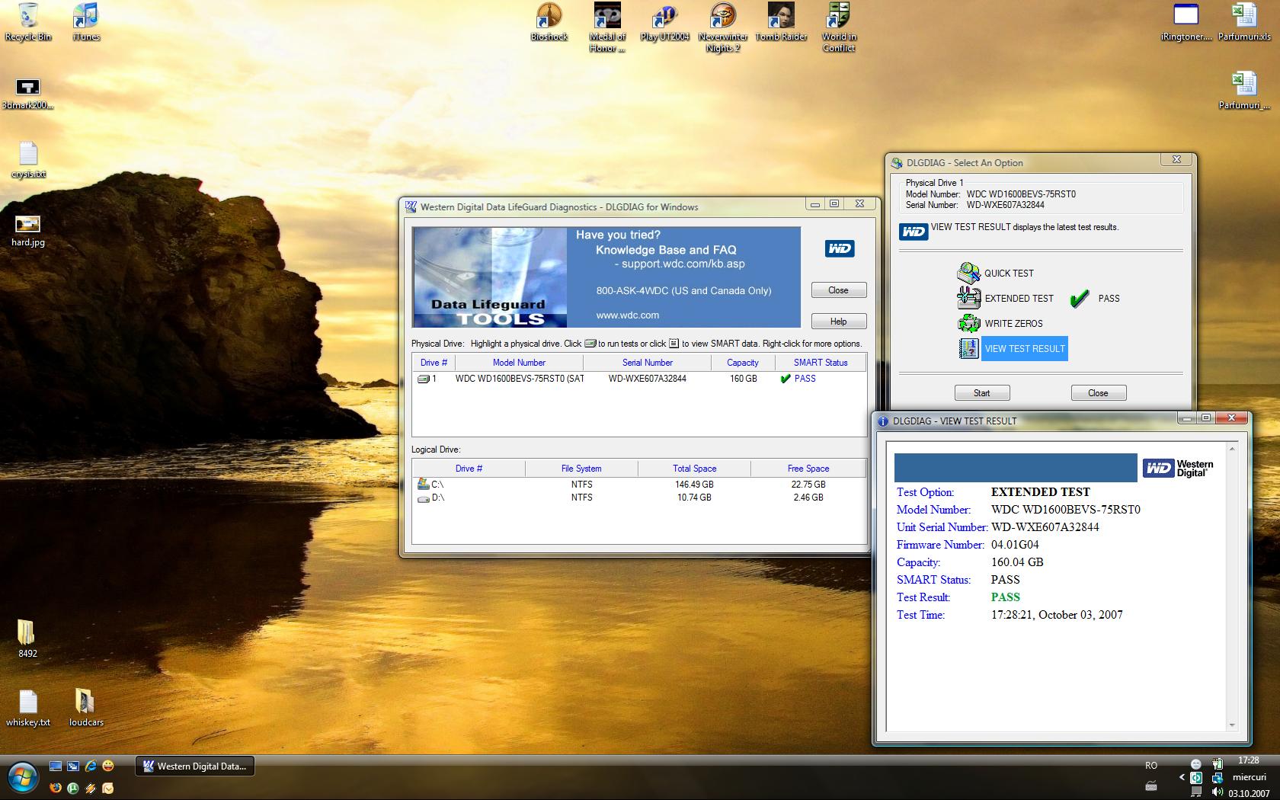
Task: Open the iTunes desktop shortcut
Action: tap(86, 21)
